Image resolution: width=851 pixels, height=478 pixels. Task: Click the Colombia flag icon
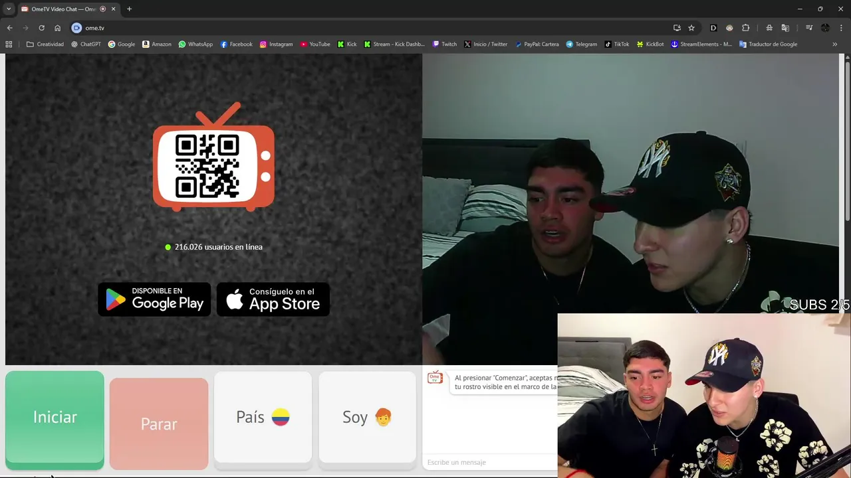(x=281, y=417)
